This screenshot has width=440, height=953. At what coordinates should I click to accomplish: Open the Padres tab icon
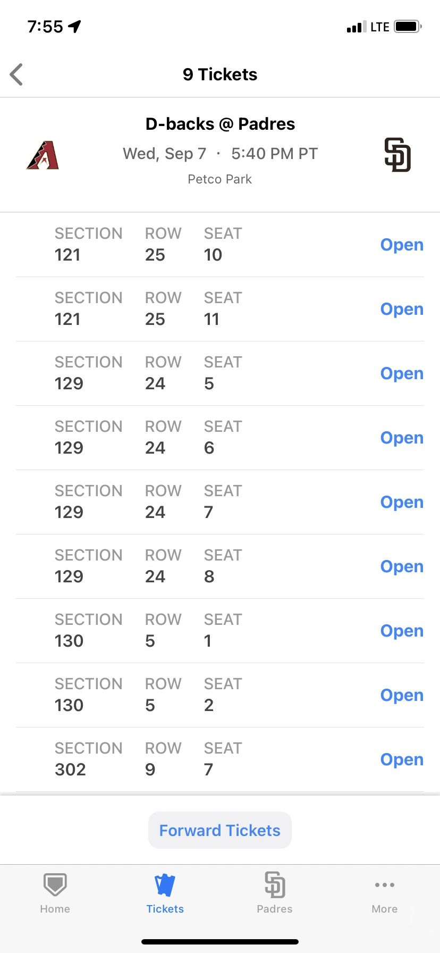pyautogui.click(x=275, y=885)
